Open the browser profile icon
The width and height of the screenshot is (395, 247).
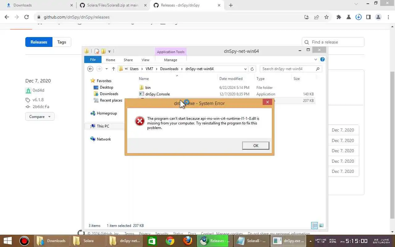click(378, 17)
